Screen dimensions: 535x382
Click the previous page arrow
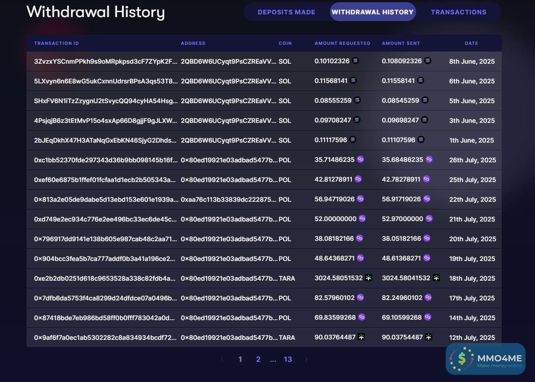[223, 359]
